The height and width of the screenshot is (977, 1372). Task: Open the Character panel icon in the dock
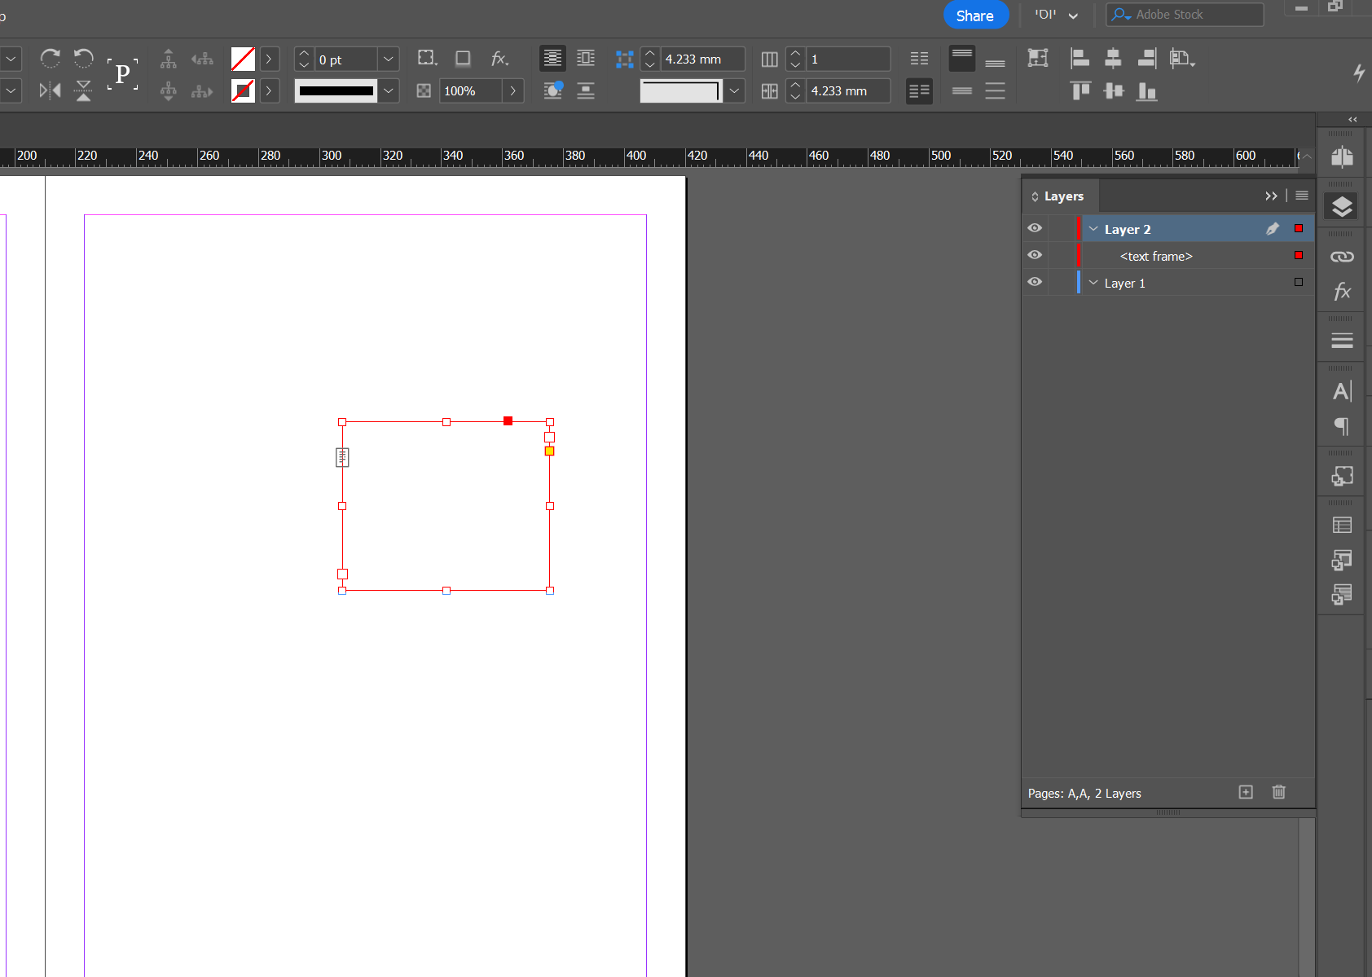coord(1341,392)
